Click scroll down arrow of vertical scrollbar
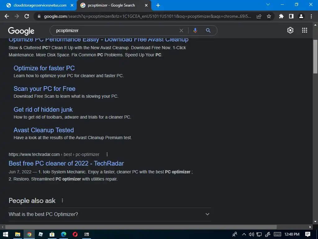318x239 pixels. [x=315, y=222]
